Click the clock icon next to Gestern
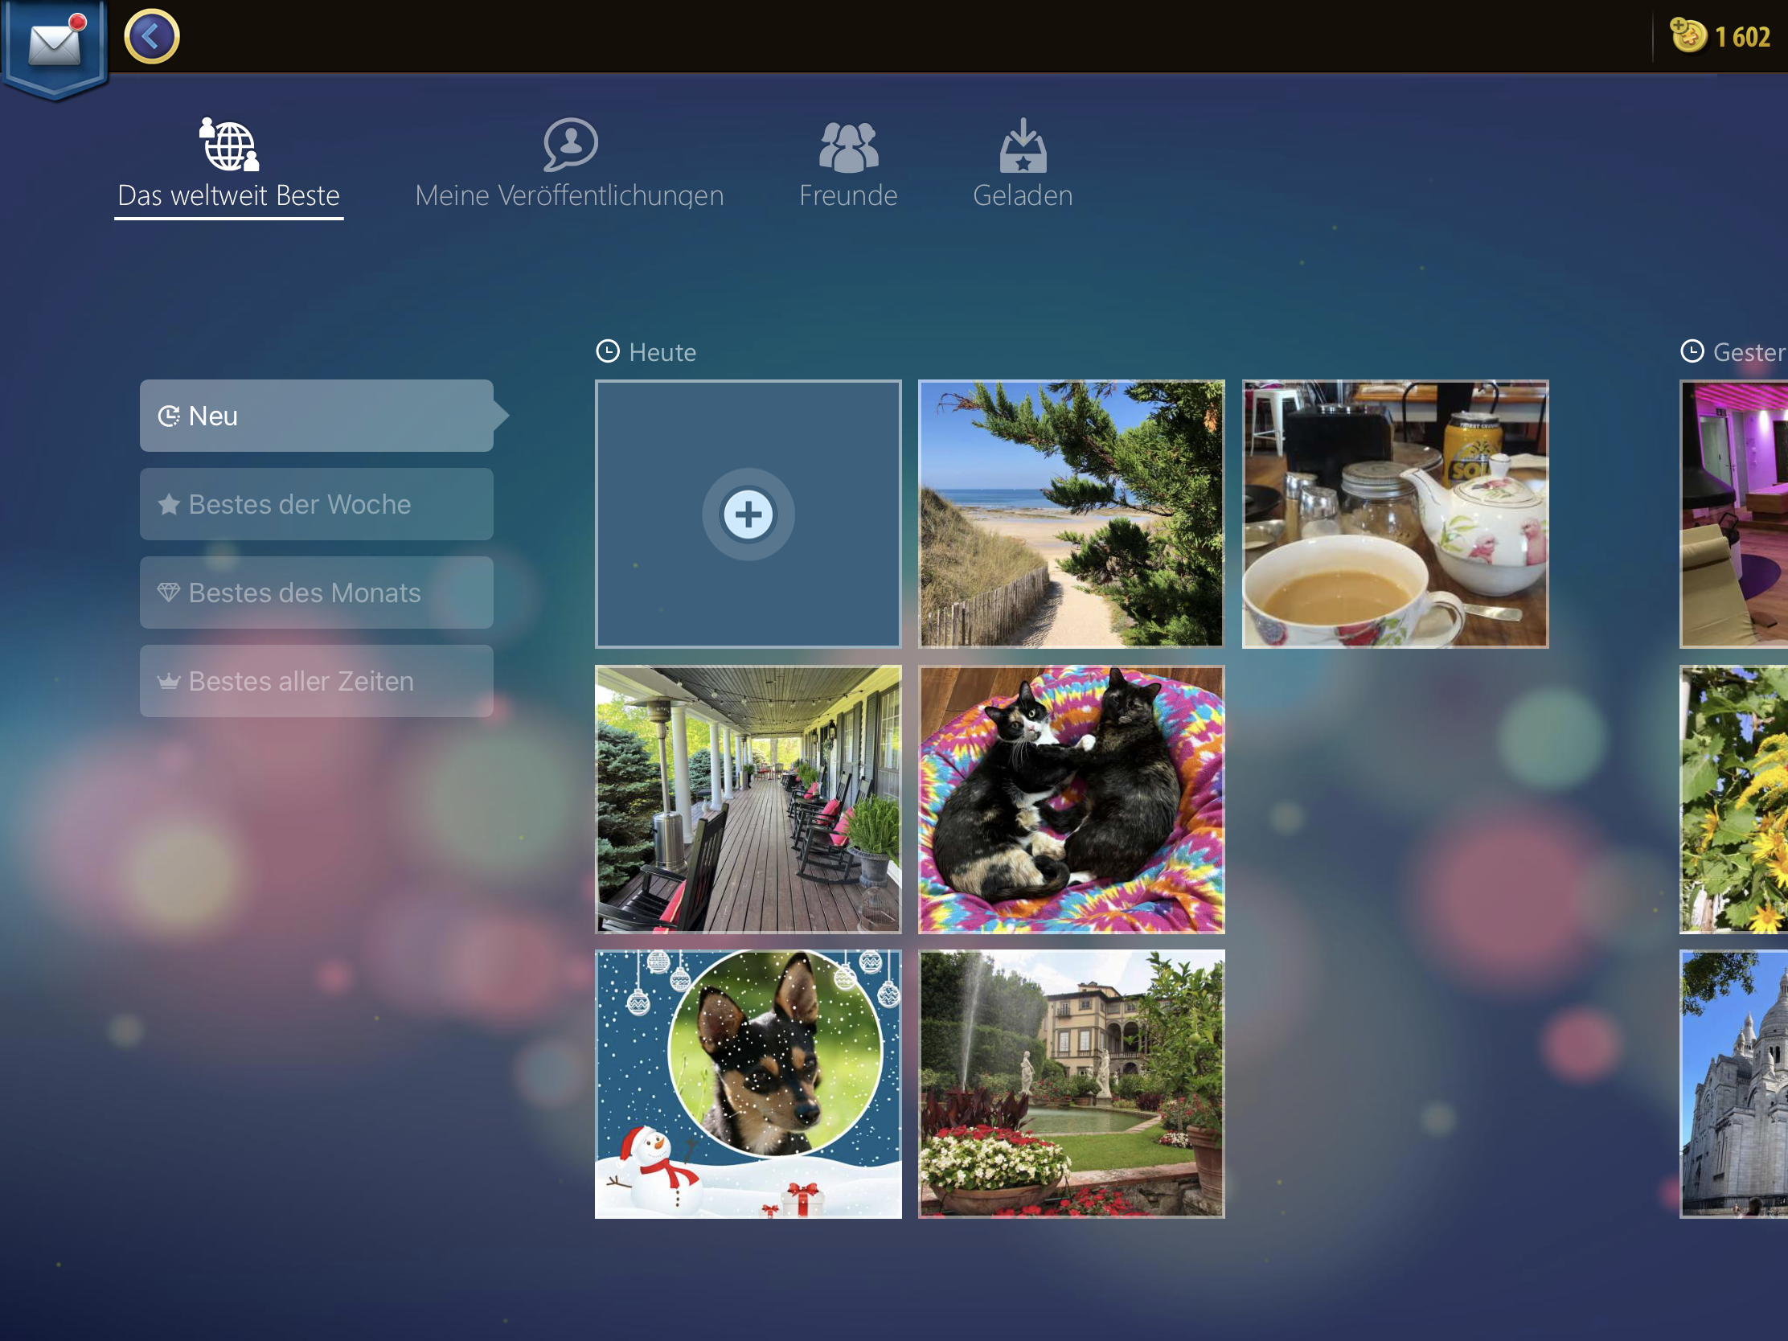This screenshot has height=1341, width=1788. [1692, 351]
